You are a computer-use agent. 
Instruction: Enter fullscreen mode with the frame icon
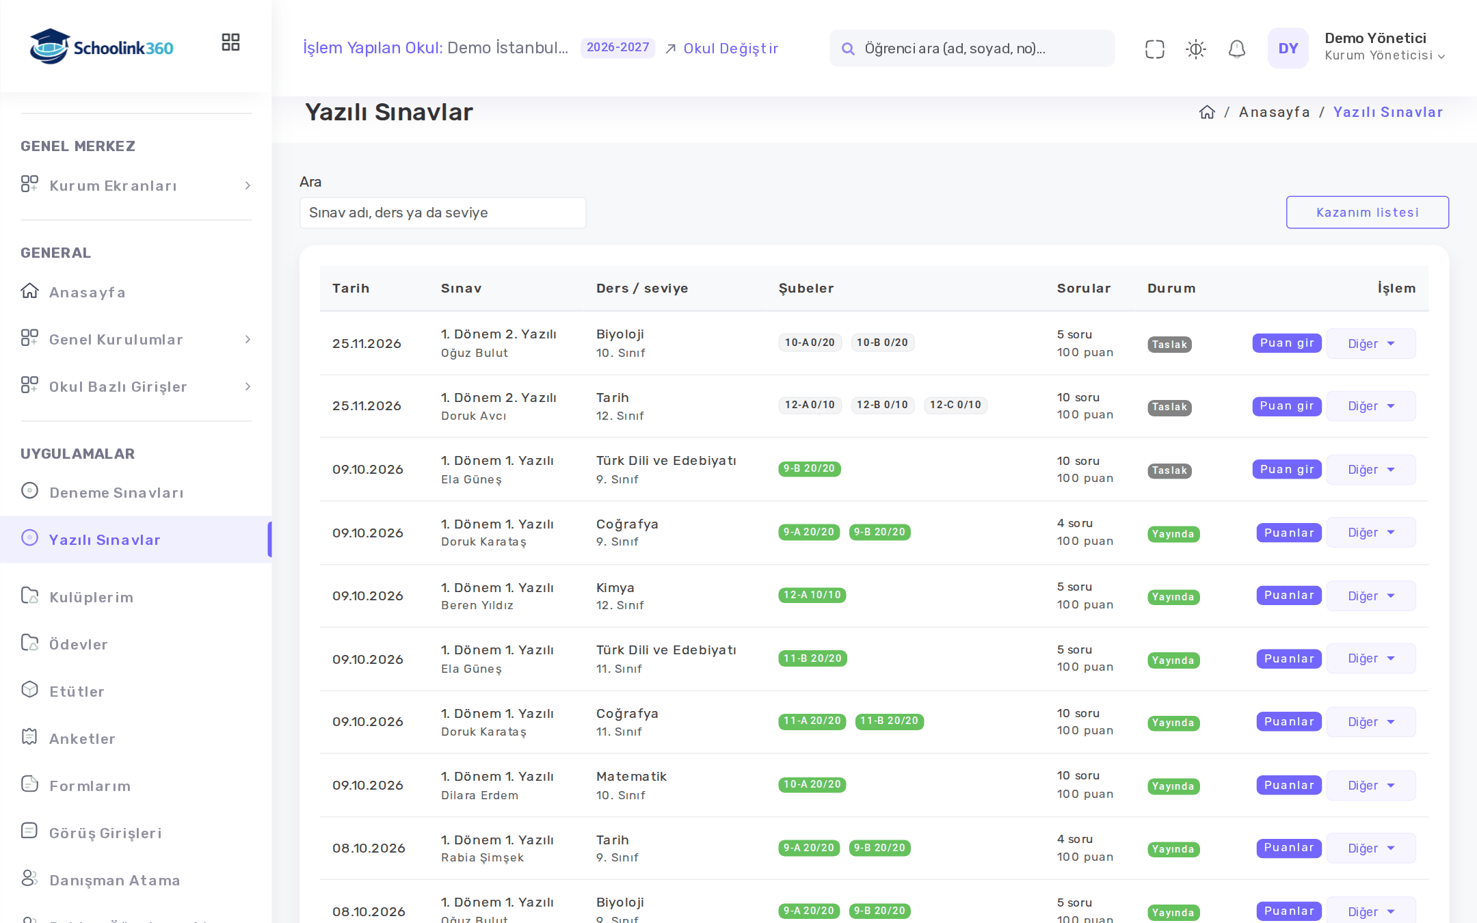coord(1154,49)
